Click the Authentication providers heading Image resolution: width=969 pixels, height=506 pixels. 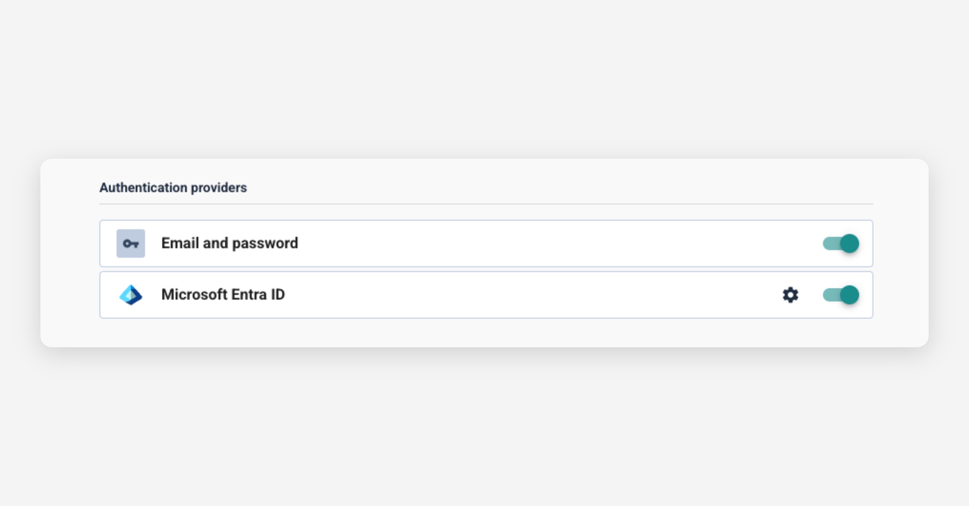[173, 188]
